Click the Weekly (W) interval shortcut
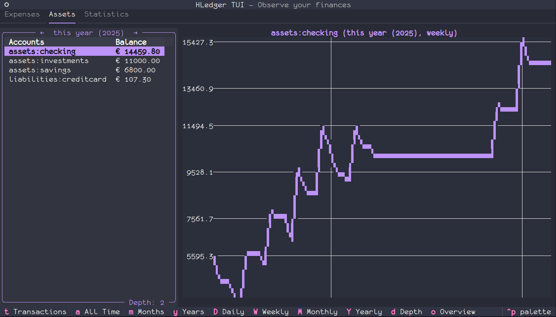 click(271, 312)
